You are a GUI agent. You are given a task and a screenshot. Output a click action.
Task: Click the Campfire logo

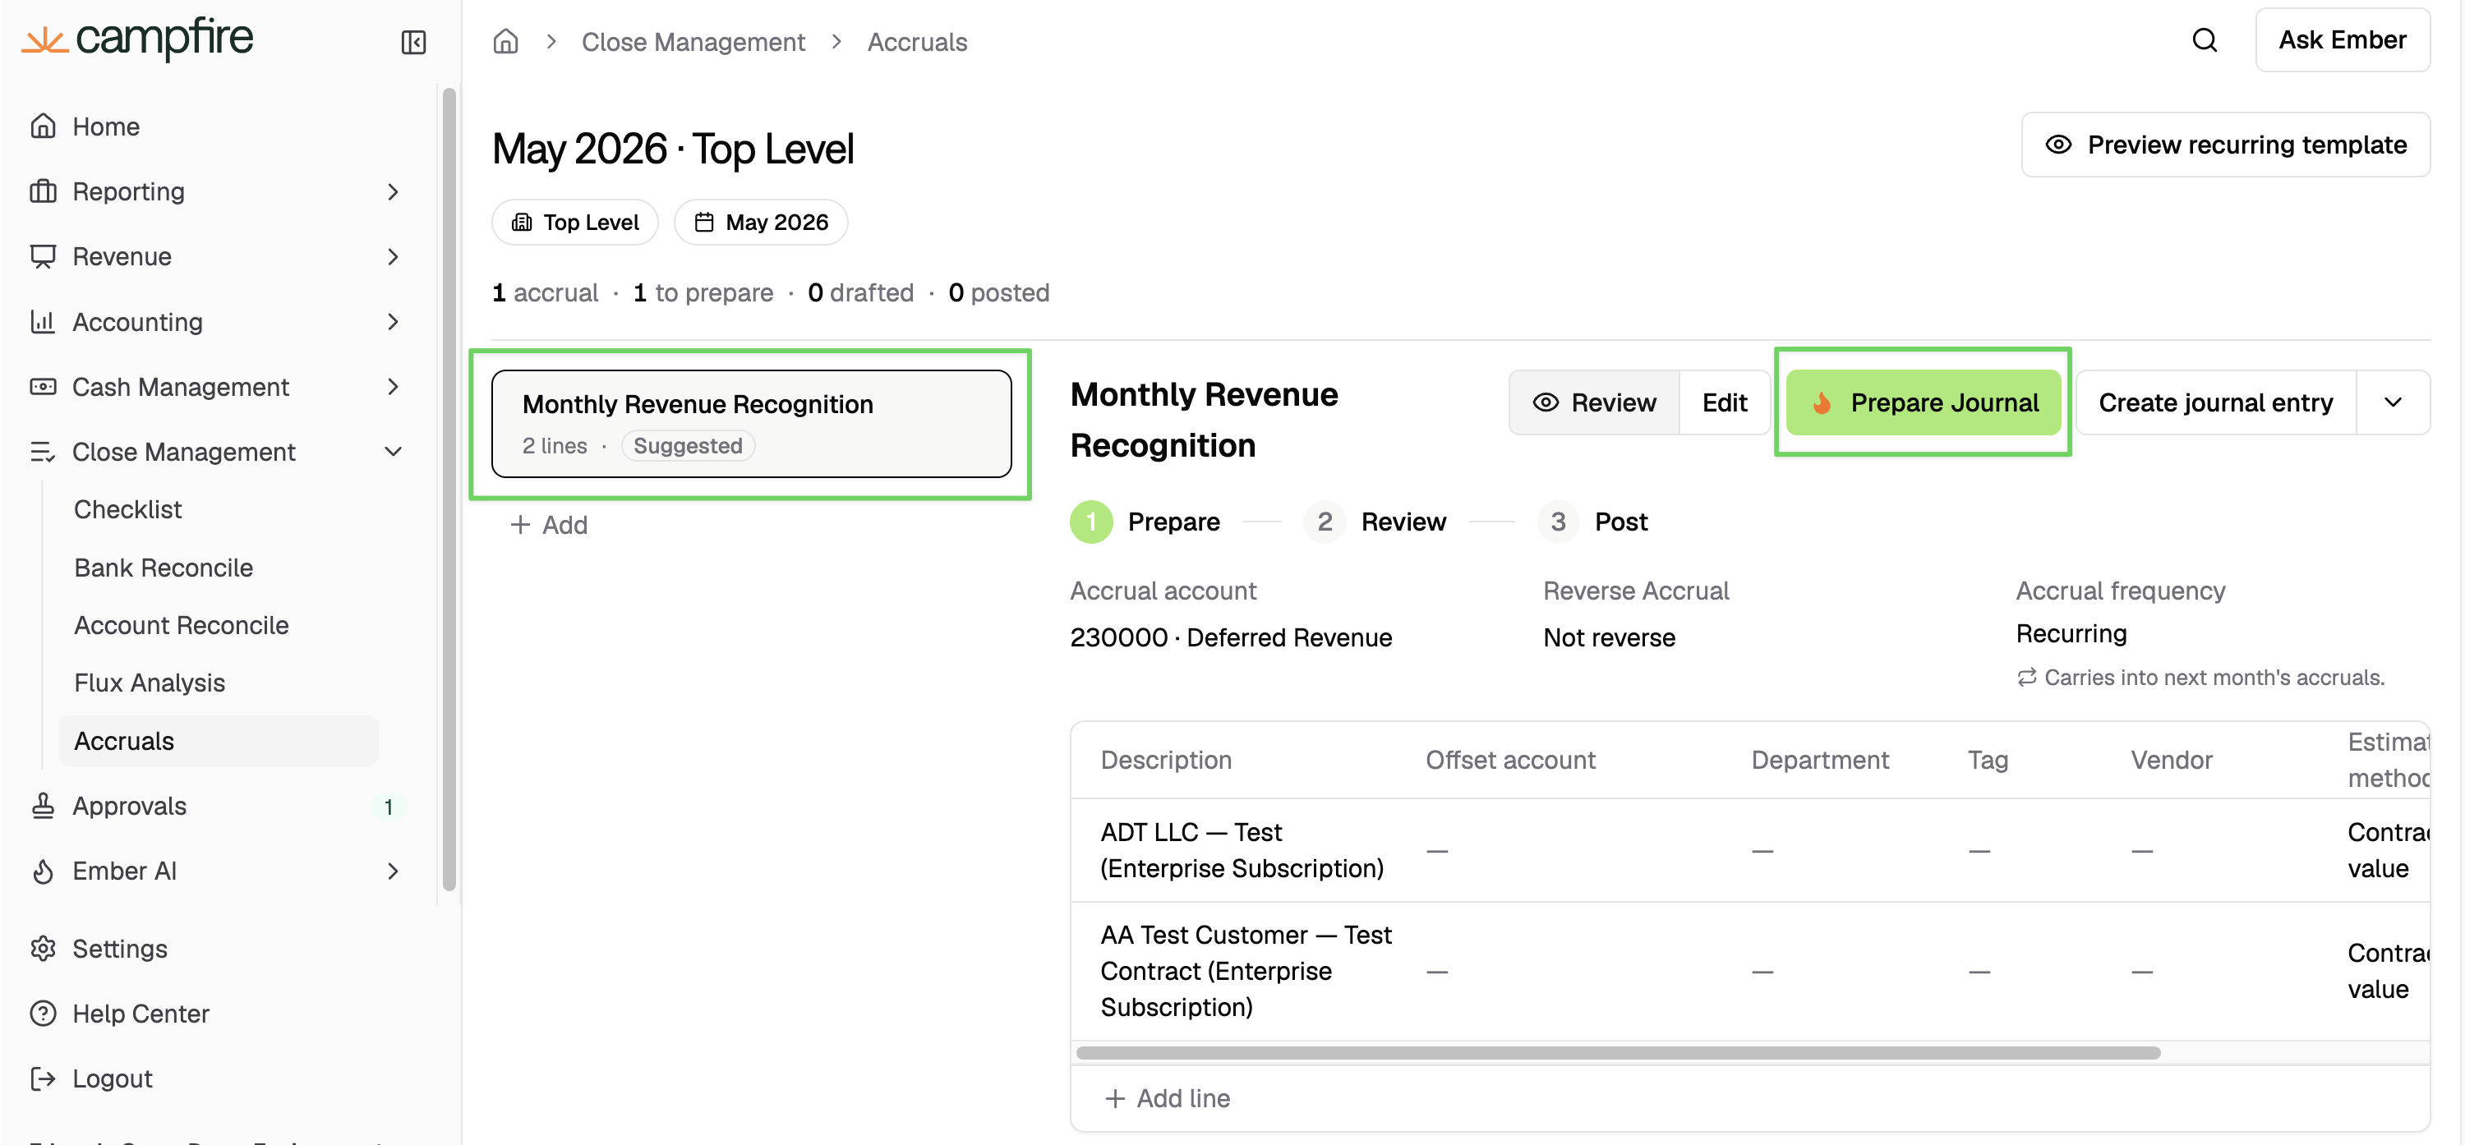pyautogui.click(x=137, y=39)
